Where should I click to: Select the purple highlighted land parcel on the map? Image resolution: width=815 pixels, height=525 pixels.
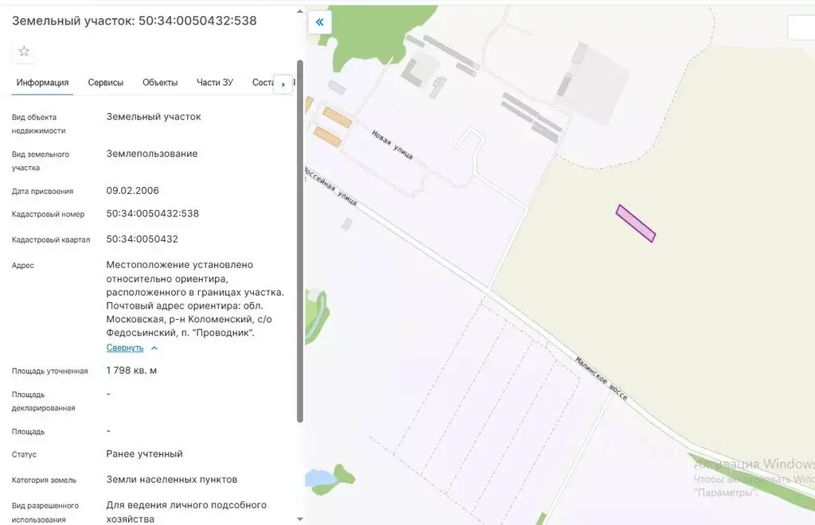coord(634,224)
